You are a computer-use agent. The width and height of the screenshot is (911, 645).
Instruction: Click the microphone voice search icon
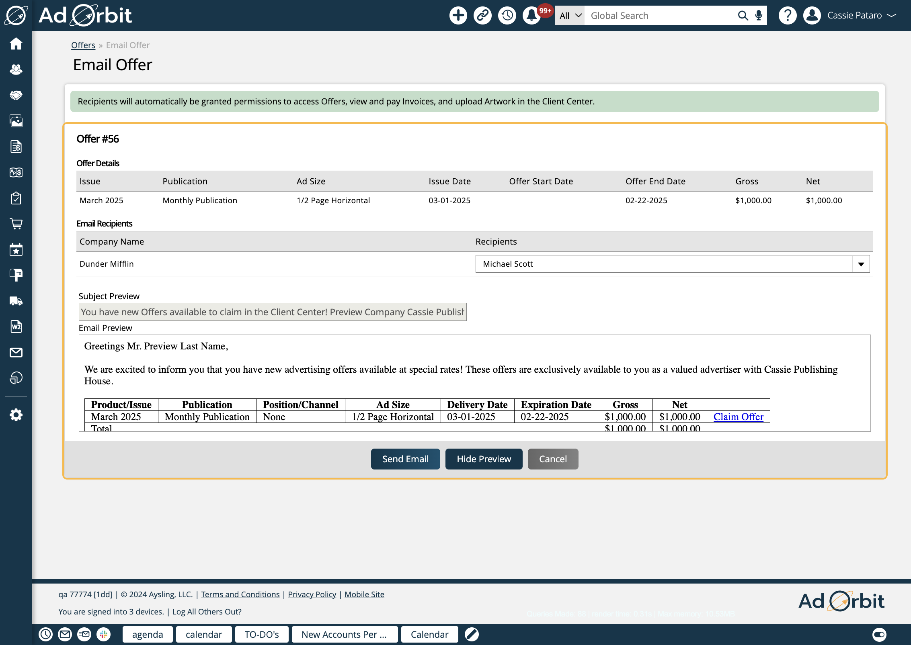pos(759,16)
